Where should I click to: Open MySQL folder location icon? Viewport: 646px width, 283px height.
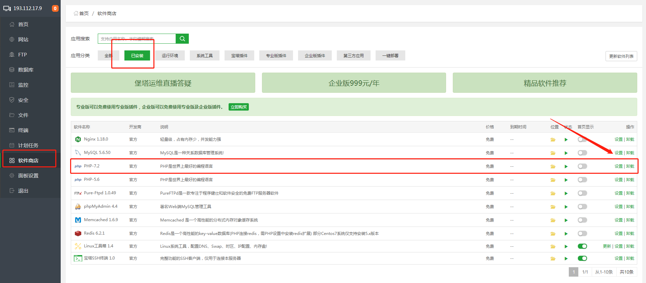(x=553, y=153)
